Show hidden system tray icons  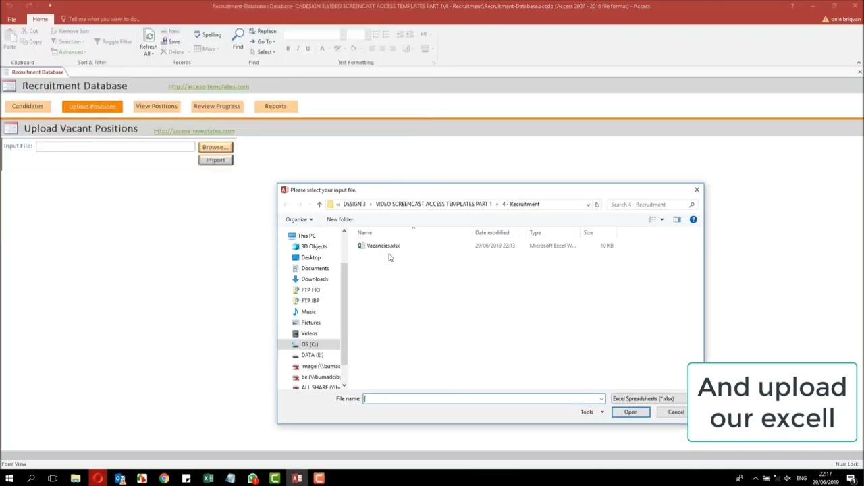tap(755, 479)
